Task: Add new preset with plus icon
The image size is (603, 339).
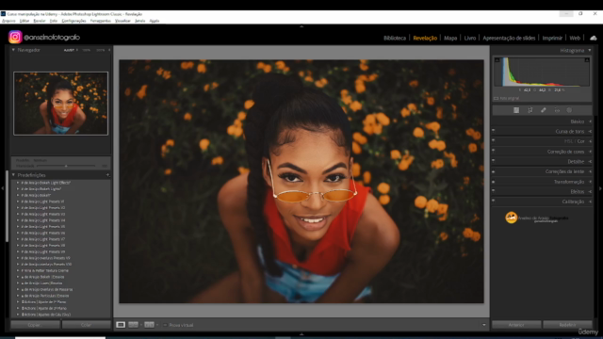Action: (108, 175)
